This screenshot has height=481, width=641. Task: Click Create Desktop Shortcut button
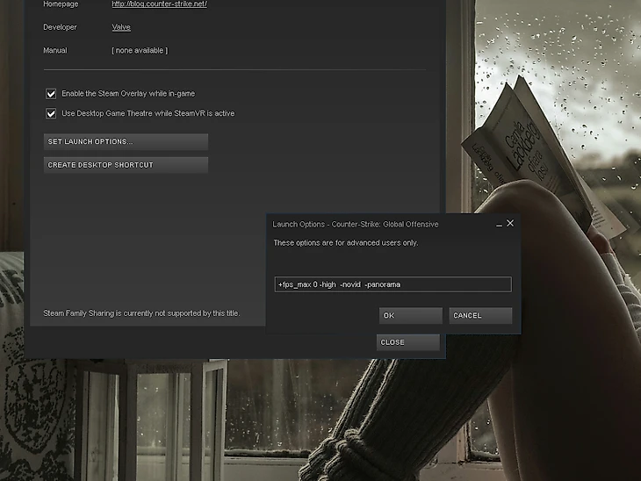pyautogui.click(x=126, y=165)
